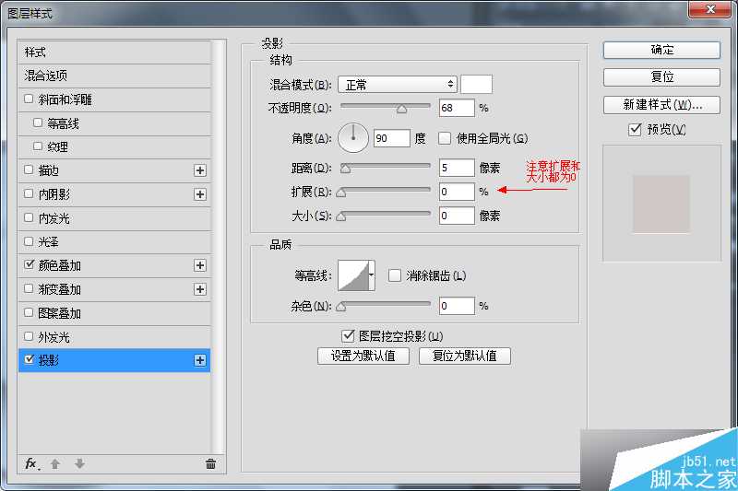
Task: Move effect down with the down arrow
Action: (79, 463)
